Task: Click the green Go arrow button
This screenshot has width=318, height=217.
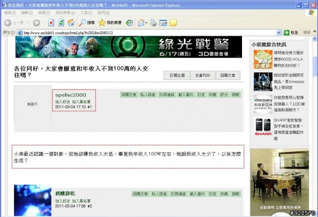Action: click(x=286, y=32)
